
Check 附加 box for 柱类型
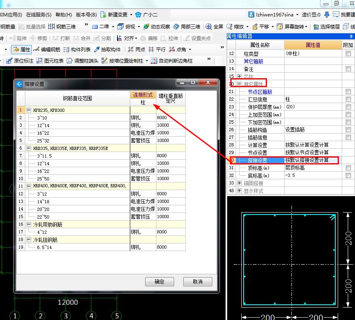[x=348, y=53]
